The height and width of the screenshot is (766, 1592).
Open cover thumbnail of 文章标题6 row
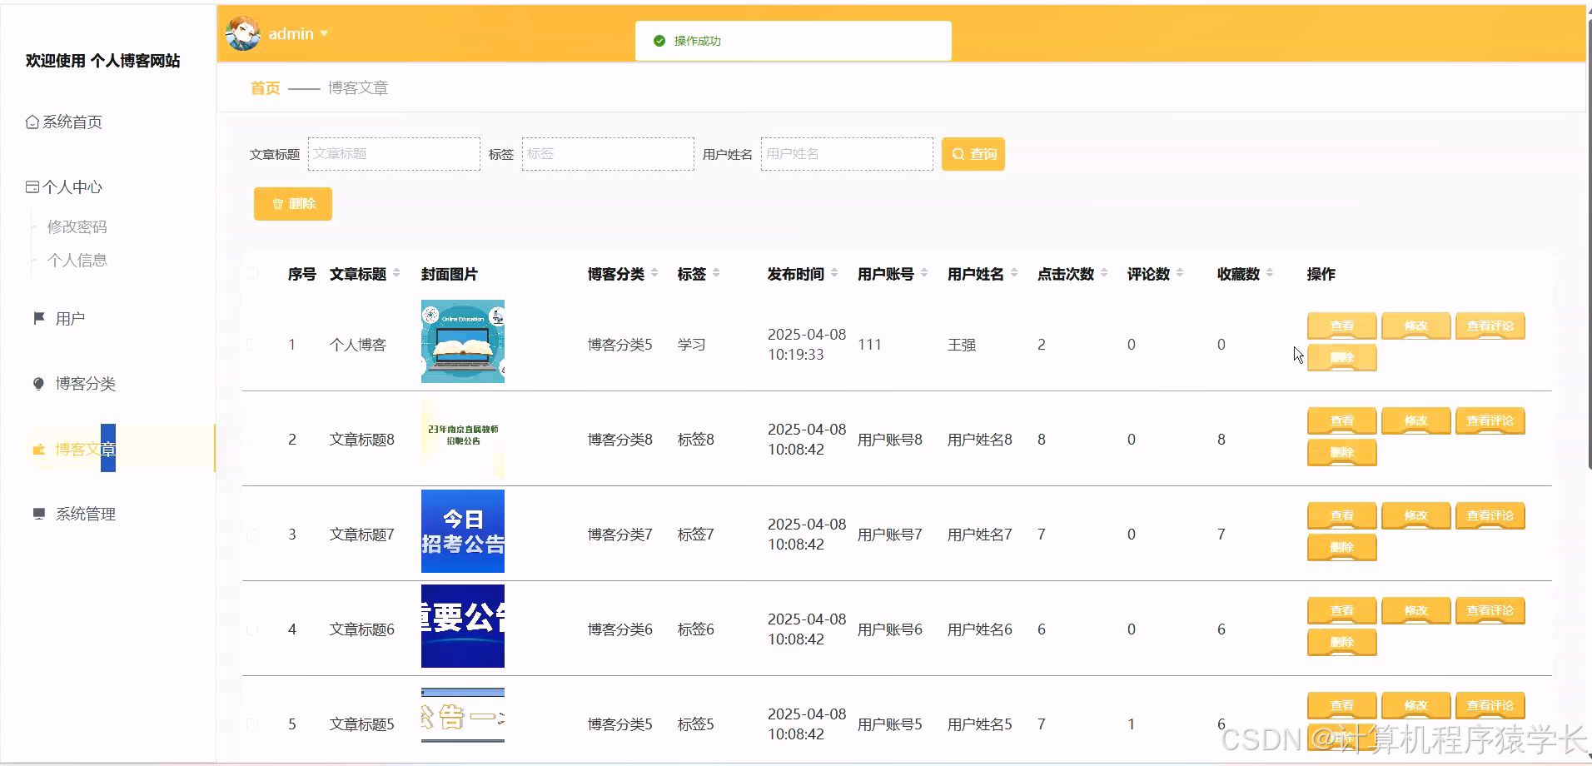pos(463,626)
